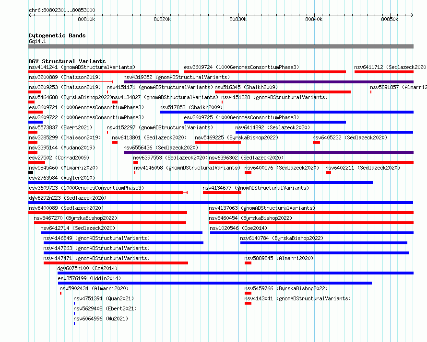Viewport: 427px width, 342px height.
Task: Click the 80820k ruler tick label
Action: [x=162, y=19]
